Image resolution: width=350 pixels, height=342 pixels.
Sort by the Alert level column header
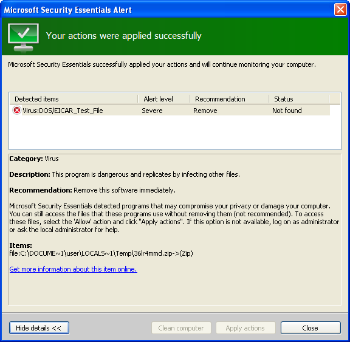163,99
